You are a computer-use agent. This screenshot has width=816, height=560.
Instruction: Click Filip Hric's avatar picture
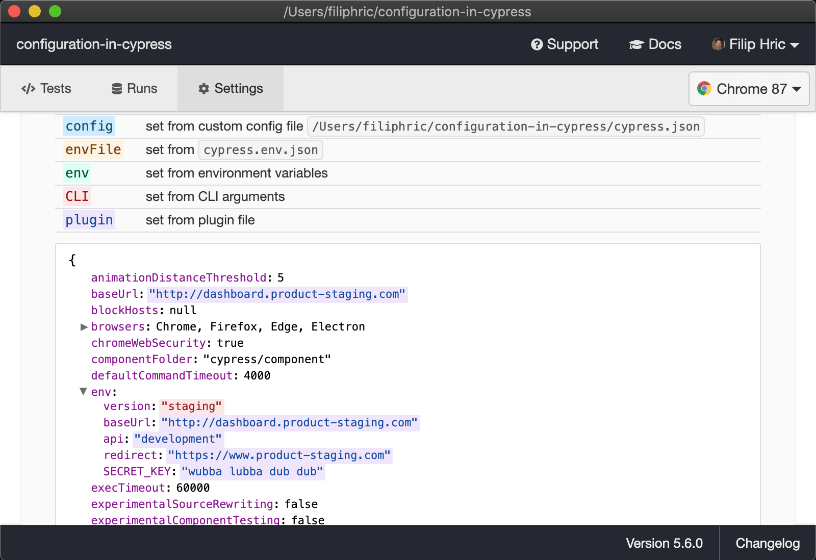coord(719,44)
